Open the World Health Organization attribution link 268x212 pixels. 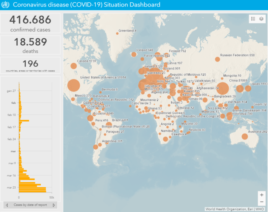pos(226,209)
